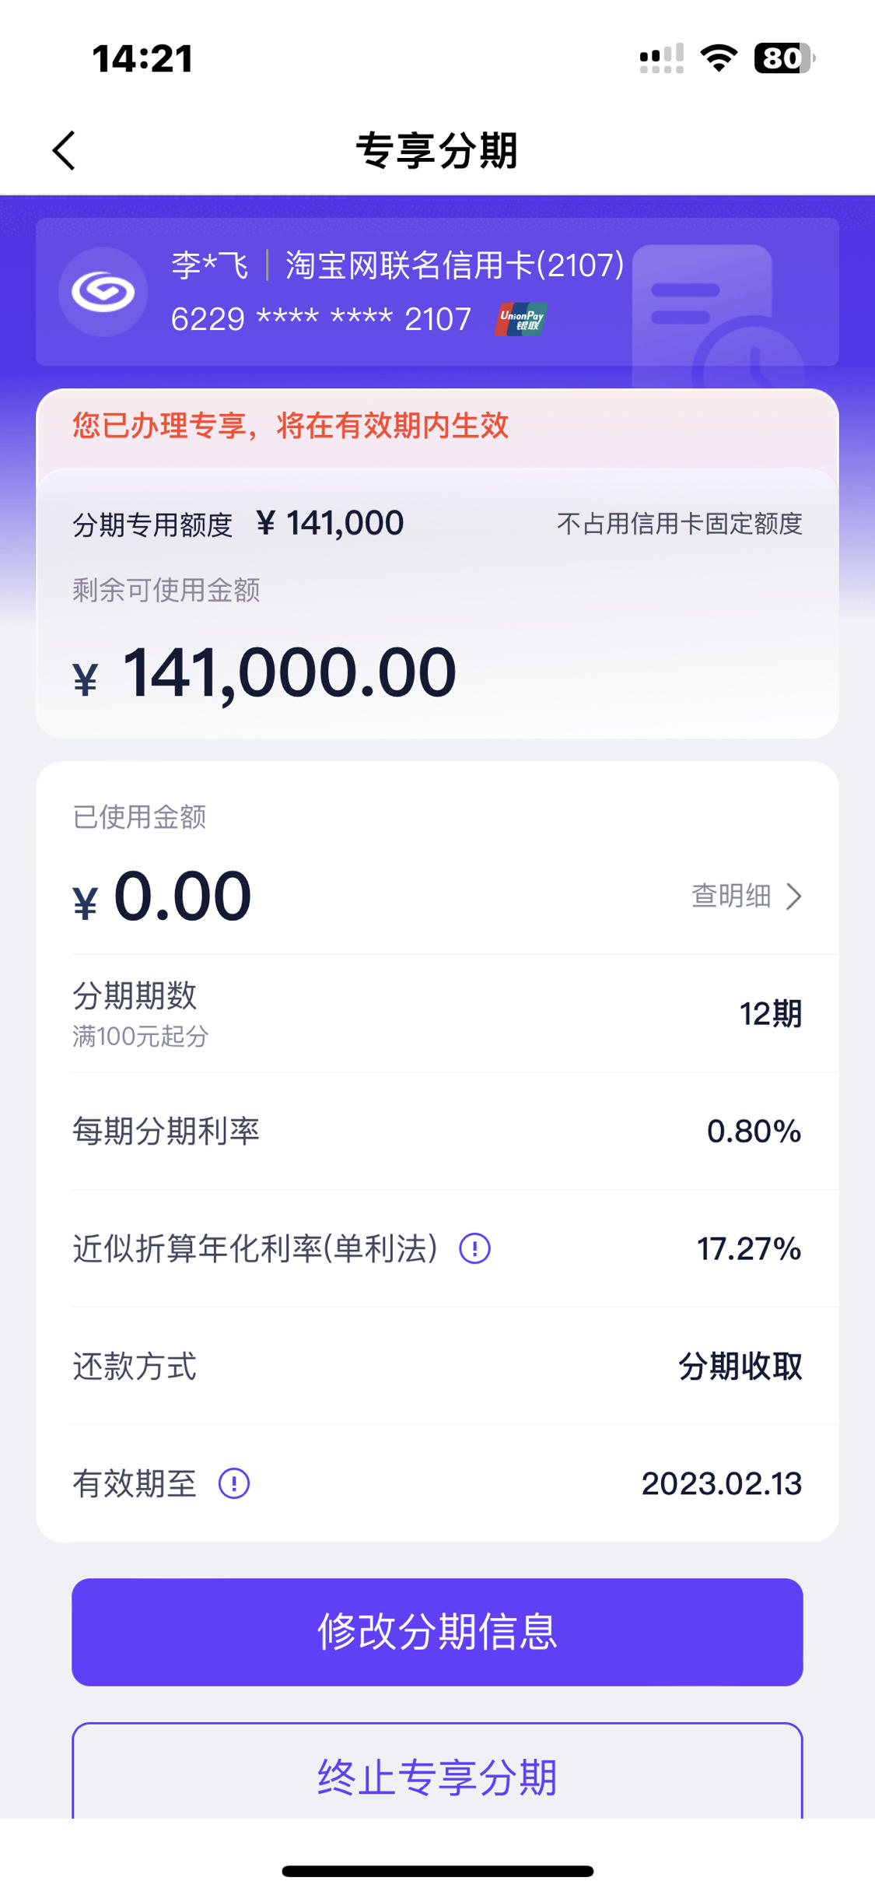The height and width of the screenshot is (1895, 875).
Task: Open 查明细 link
Action: coord(731,897)
